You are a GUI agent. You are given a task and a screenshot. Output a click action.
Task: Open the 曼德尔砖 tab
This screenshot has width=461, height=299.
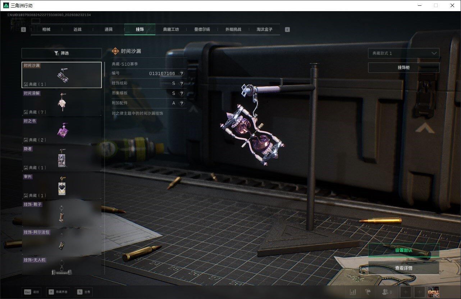click(x=202, y=29)
